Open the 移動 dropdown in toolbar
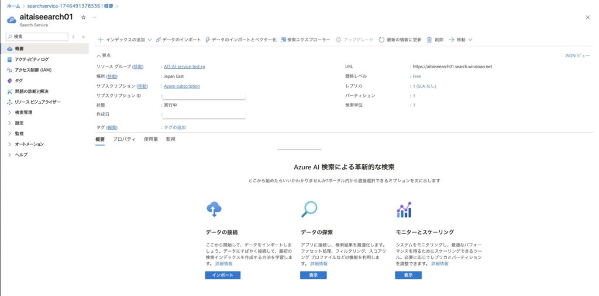 coord(461,40)
